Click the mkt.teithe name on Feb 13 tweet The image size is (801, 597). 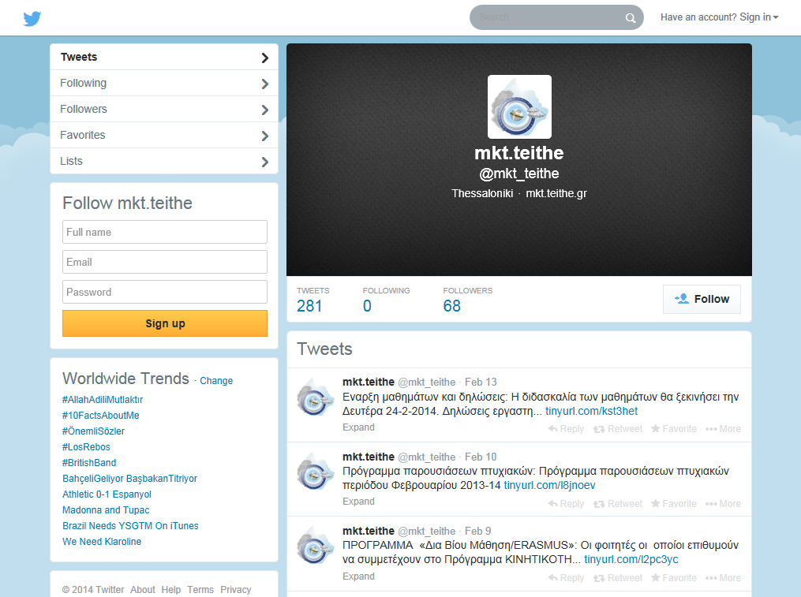369,382
